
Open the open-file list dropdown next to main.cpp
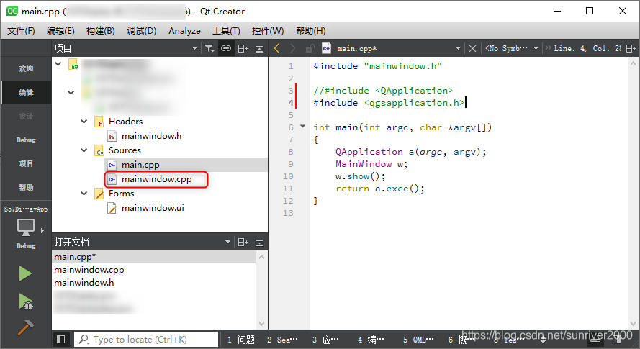[x=459, y=49]
